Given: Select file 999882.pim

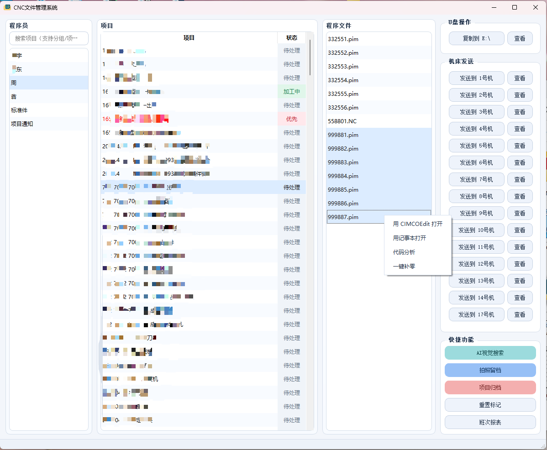Looking at the screenshot, I should 379,148.
